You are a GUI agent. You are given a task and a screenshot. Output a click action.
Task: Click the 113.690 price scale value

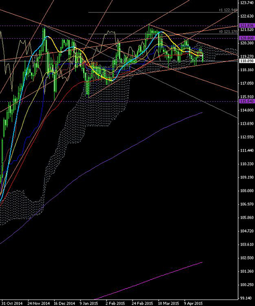click(247, 124)
